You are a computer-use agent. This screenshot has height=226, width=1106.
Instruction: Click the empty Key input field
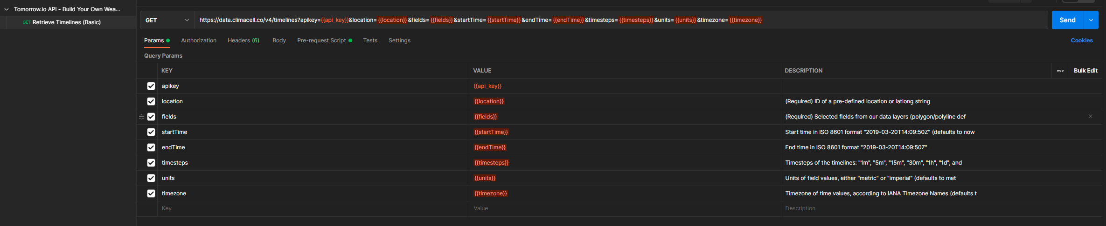tap(313, 208)
